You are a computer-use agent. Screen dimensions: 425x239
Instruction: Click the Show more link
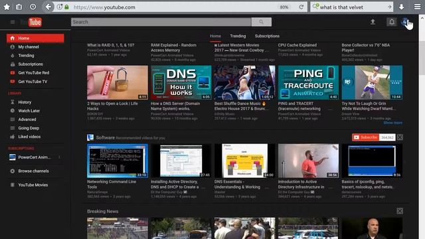pyautogui.click(x=392, y=123)
